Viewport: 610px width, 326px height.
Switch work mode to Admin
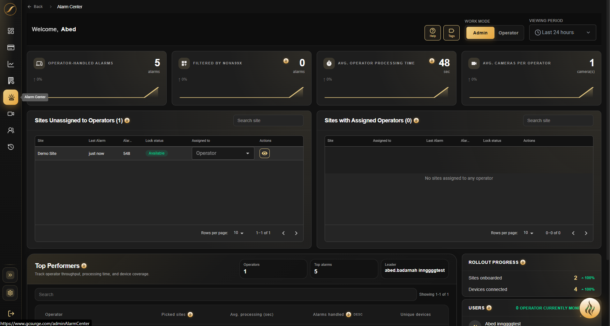480,33
